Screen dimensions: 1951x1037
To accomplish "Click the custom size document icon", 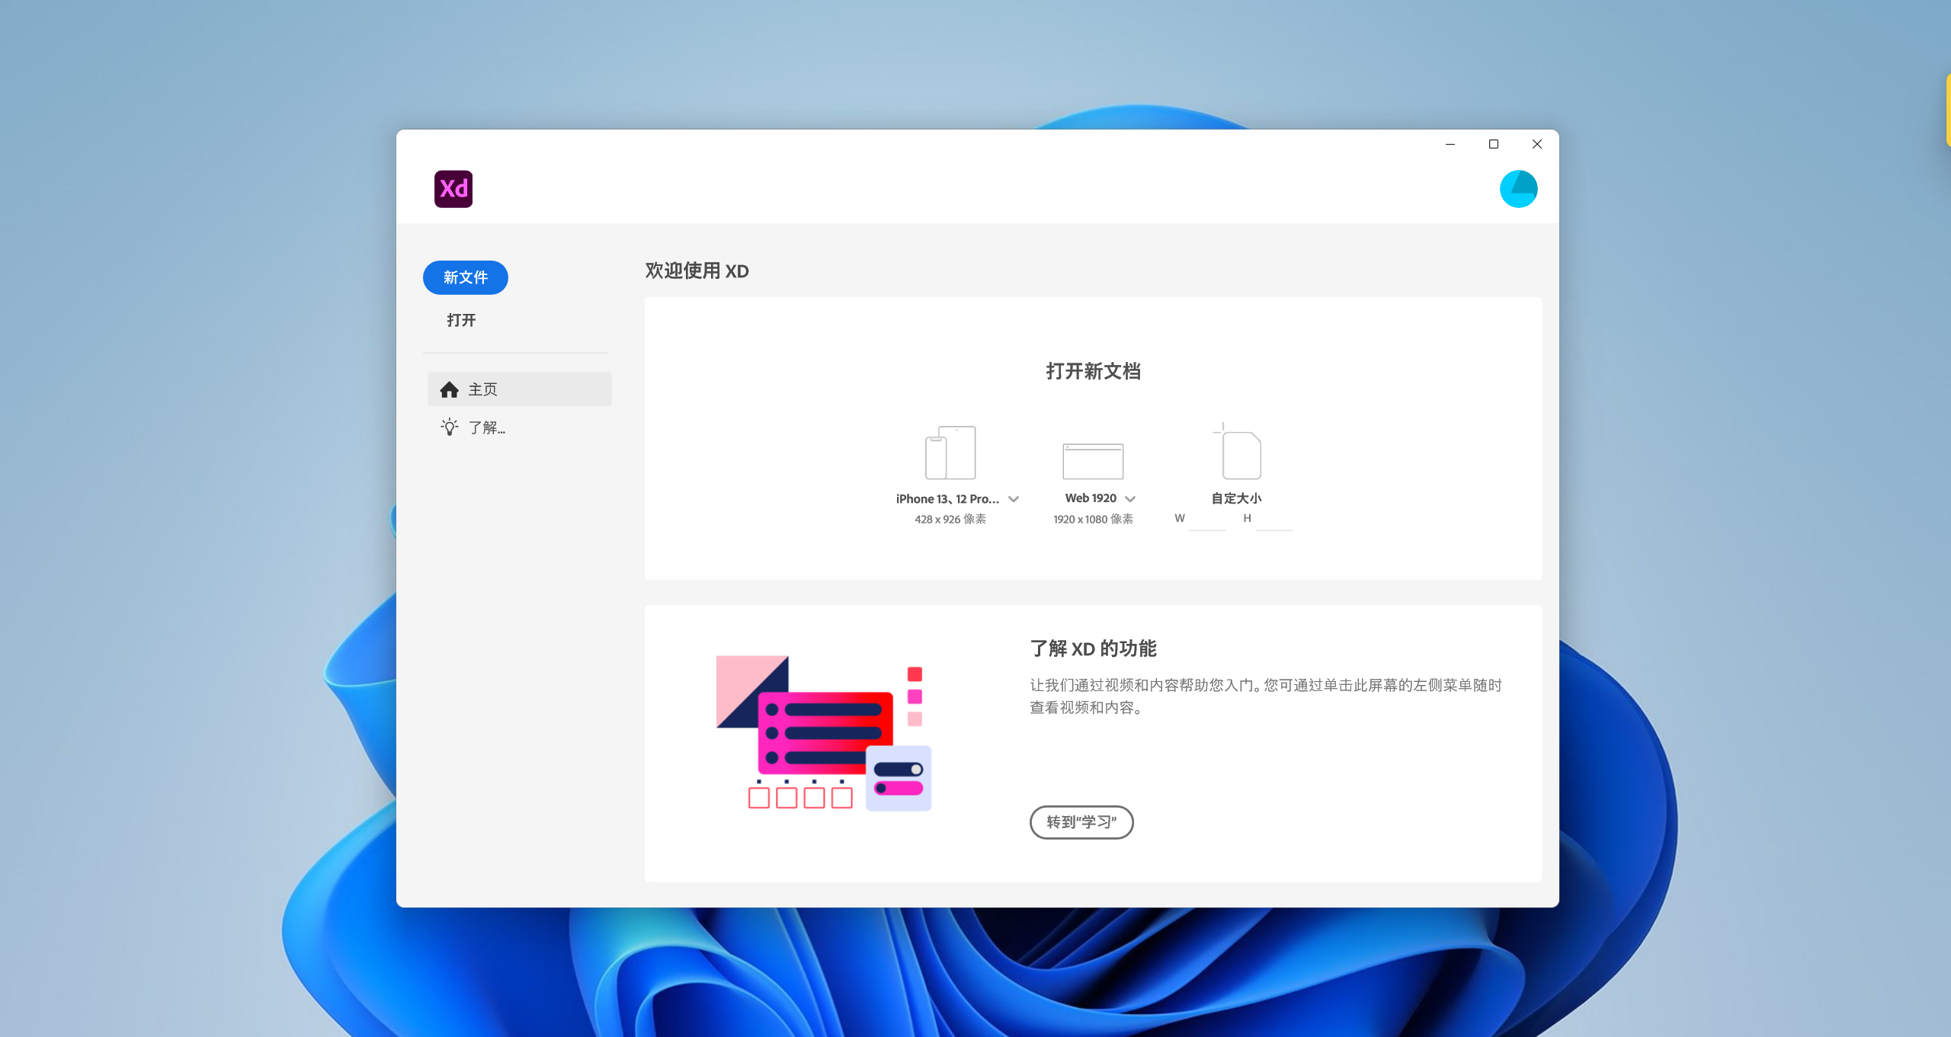I will pyautogui.click(x=1237, y=451).
